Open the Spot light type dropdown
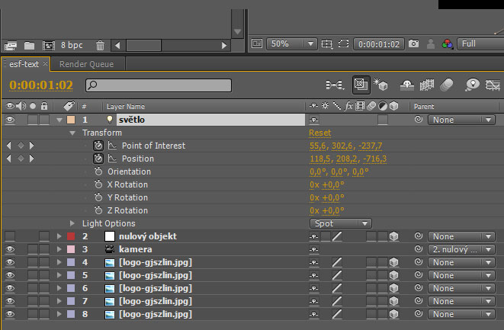The width and height of the screenshot is (504, 330). [x=341, y=223]
